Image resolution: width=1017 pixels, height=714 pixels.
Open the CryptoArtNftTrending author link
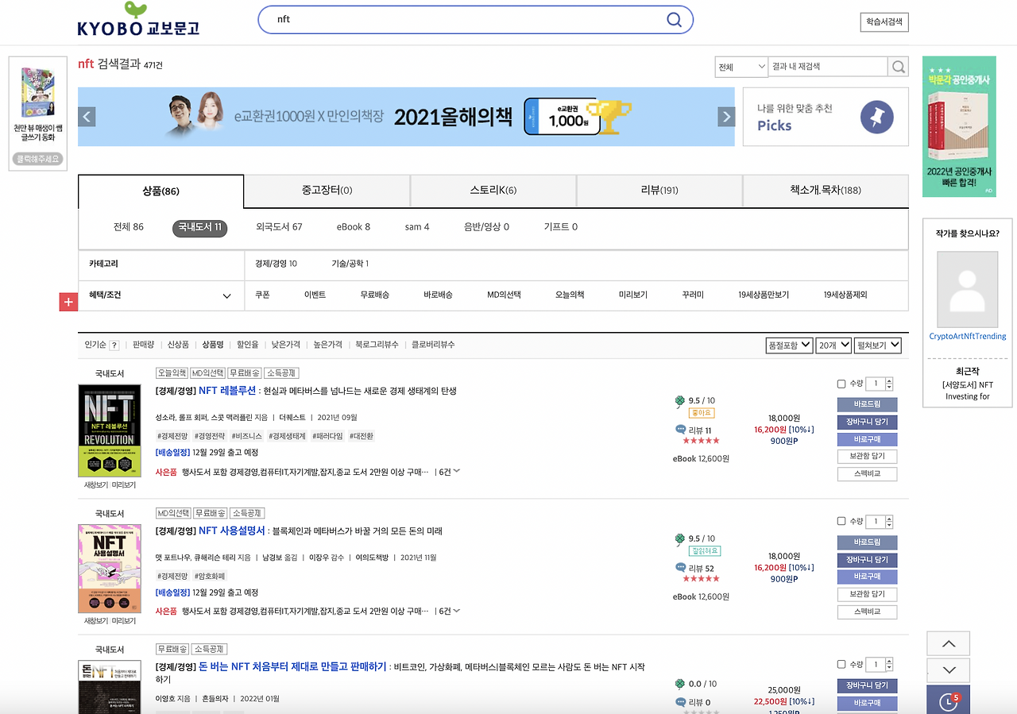(x=968, y=337)
